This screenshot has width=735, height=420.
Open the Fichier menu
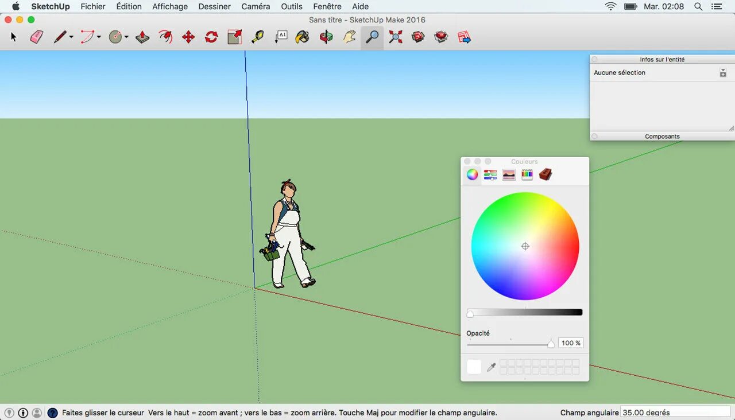tap(93, 6)
